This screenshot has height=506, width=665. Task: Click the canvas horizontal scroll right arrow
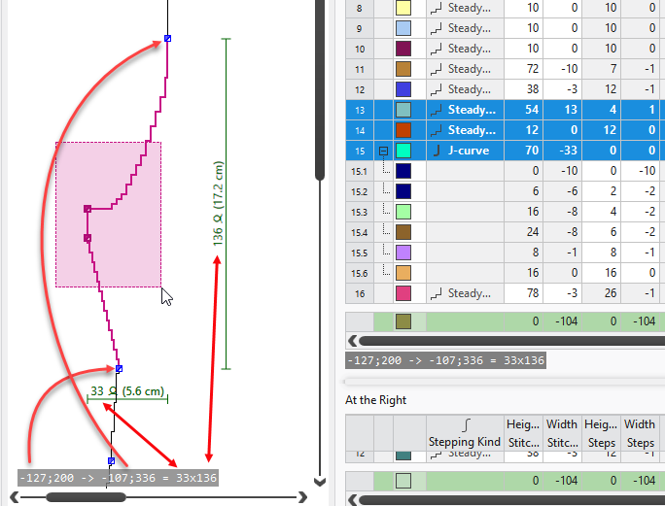click(x=304, y=497)
